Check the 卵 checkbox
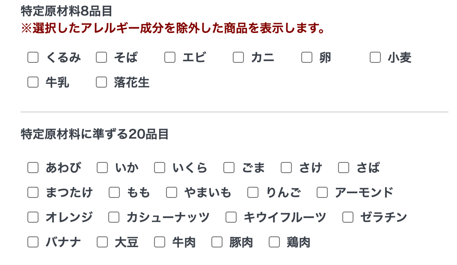The image size is (457, 265). pyautogui.click(x=307, y=57)
